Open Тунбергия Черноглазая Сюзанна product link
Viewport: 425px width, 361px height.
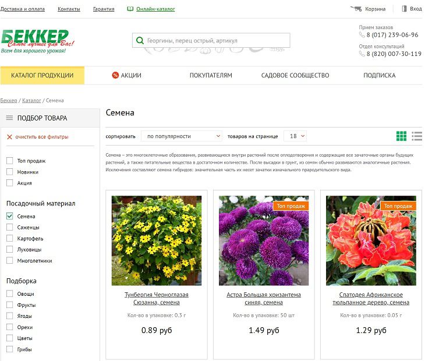[x=156, y=299]
